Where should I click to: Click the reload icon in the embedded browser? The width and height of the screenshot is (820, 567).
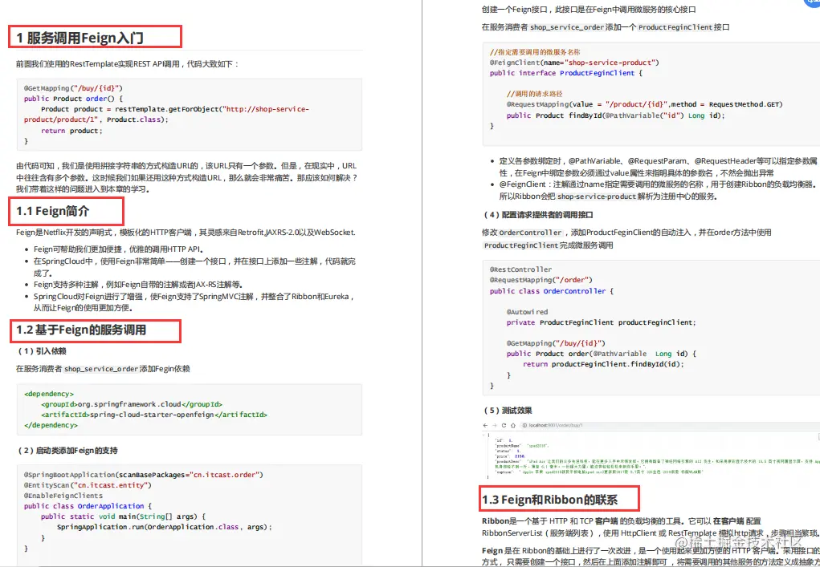(x=503, y=426)
